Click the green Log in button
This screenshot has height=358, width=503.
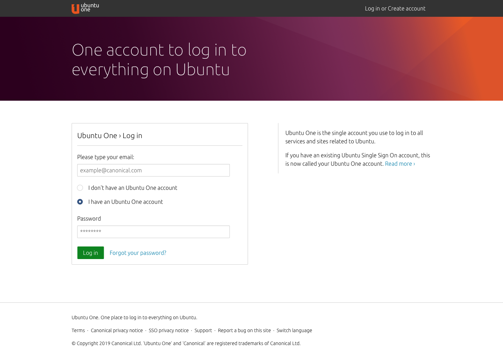90,253
